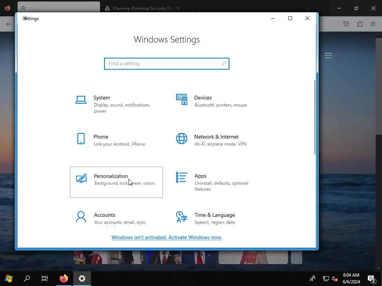The width and height of the screenshot is (382, 286).
Task: Click Firefox's Pocket save icon
Action: [x=346, y=24]
